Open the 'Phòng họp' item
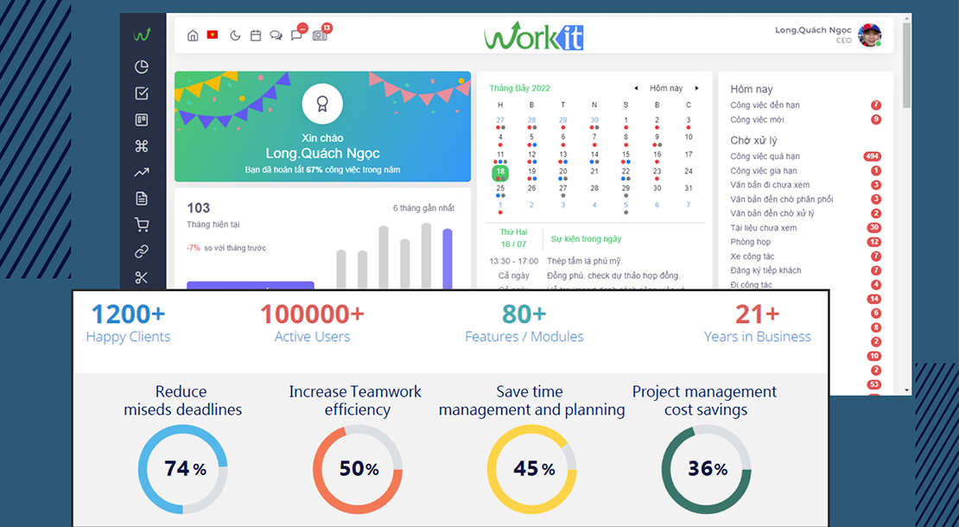The width and height of the screenshot is (959, 527). coord(751,242)
